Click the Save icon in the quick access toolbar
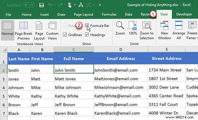Viewport: 198px width, 120px height. [x=41, y=5]
